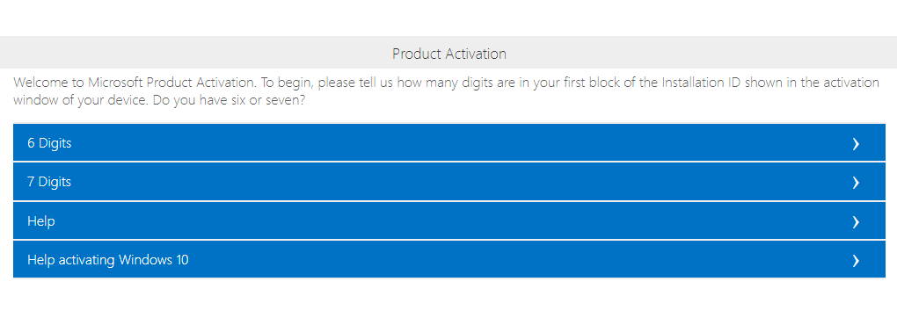Click the Product Activation title text
The width and height of the screenshot is (897, 325).
coord(449,54)
